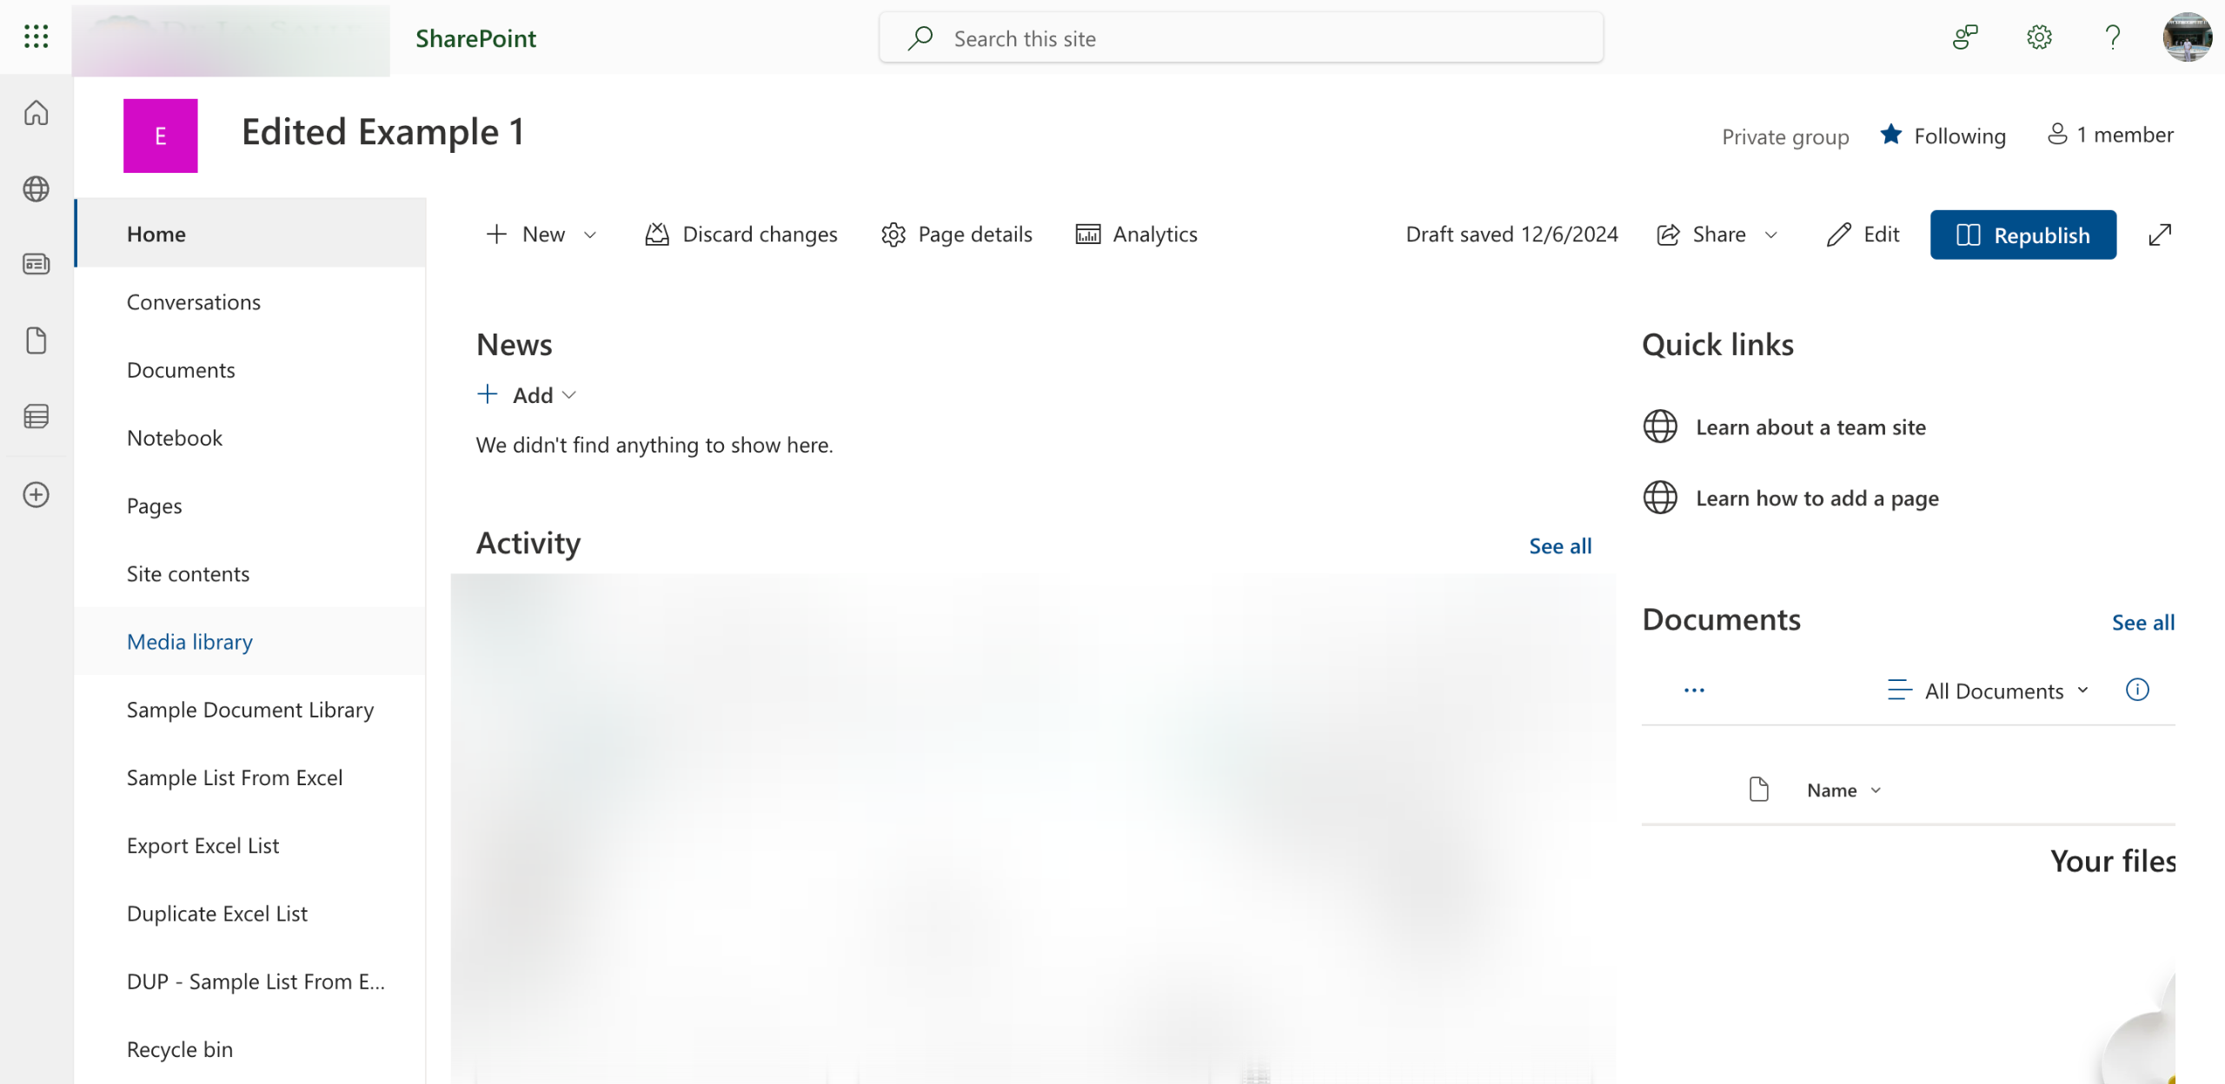Click the Search this site field
The height and width of the screenshot is (1084, 2225).
point(1241,38)
